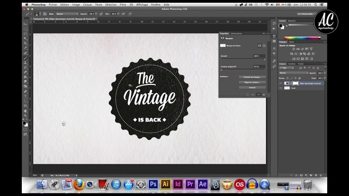This screenshot has height=196, width=349.
Task: Select the Lasso tool
Action: click(26, 34)
